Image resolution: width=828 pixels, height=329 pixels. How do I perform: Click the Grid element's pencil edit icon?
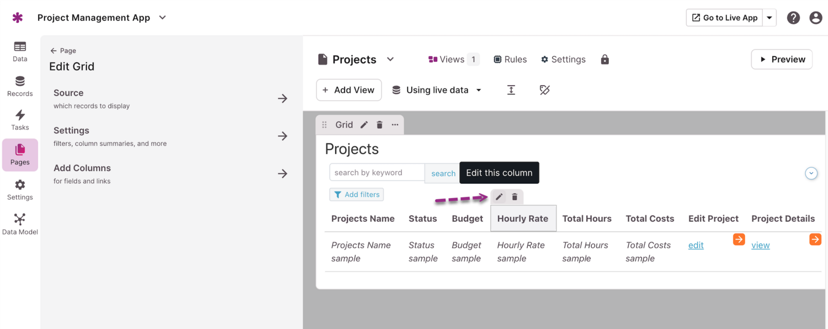pyautogui.click(x=364, y=125)
